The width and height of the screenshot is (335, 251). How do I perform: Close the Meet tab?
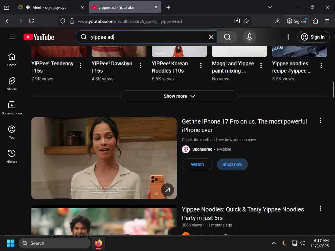click(82, 7)
